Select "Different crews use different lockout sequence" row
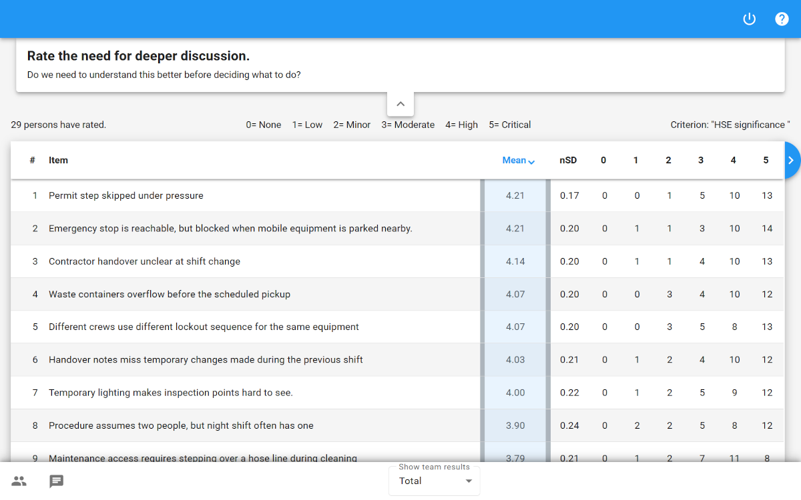Image resolution: width=801 pixels, height=500 pixels. pyautogui.click(x=398, y=327)
